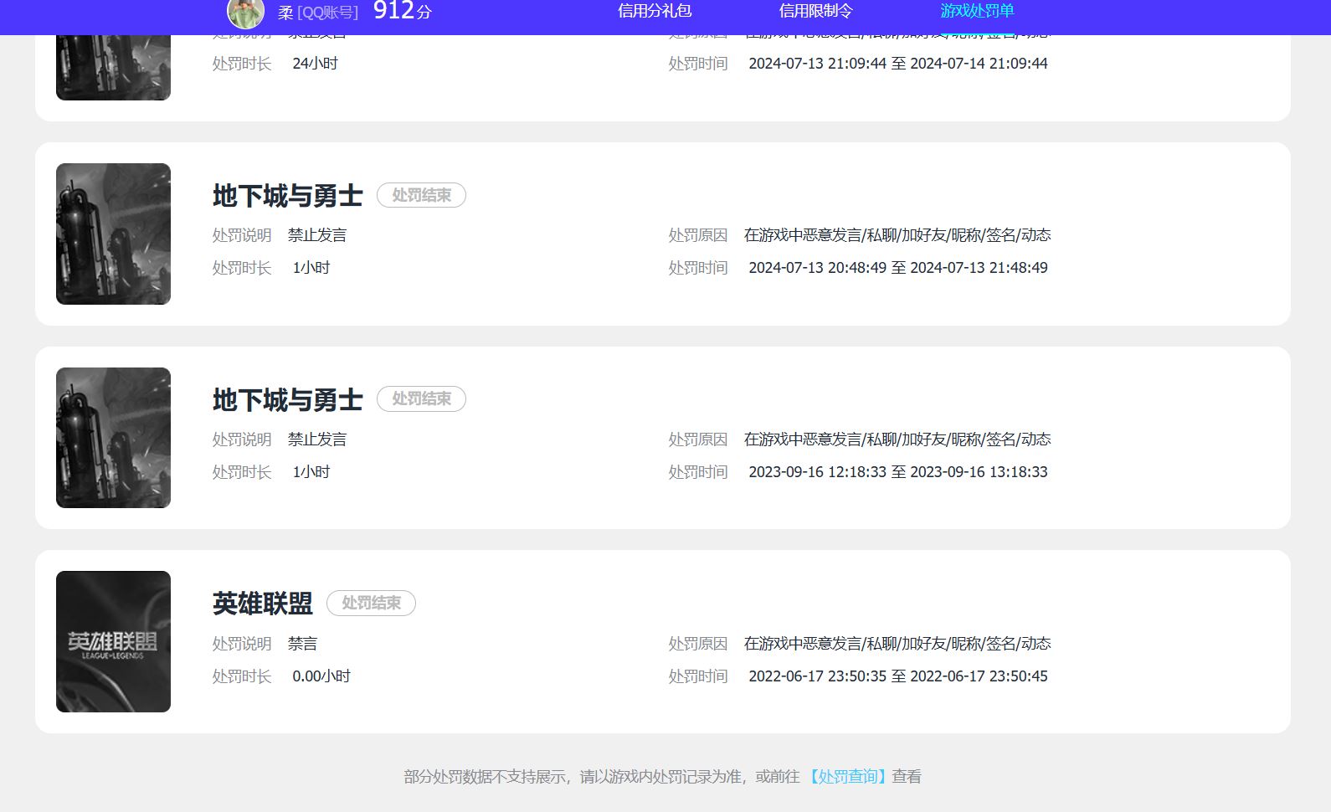Click 处罚结束 badge on 2023-09-16 card

(x=421, y=399)
